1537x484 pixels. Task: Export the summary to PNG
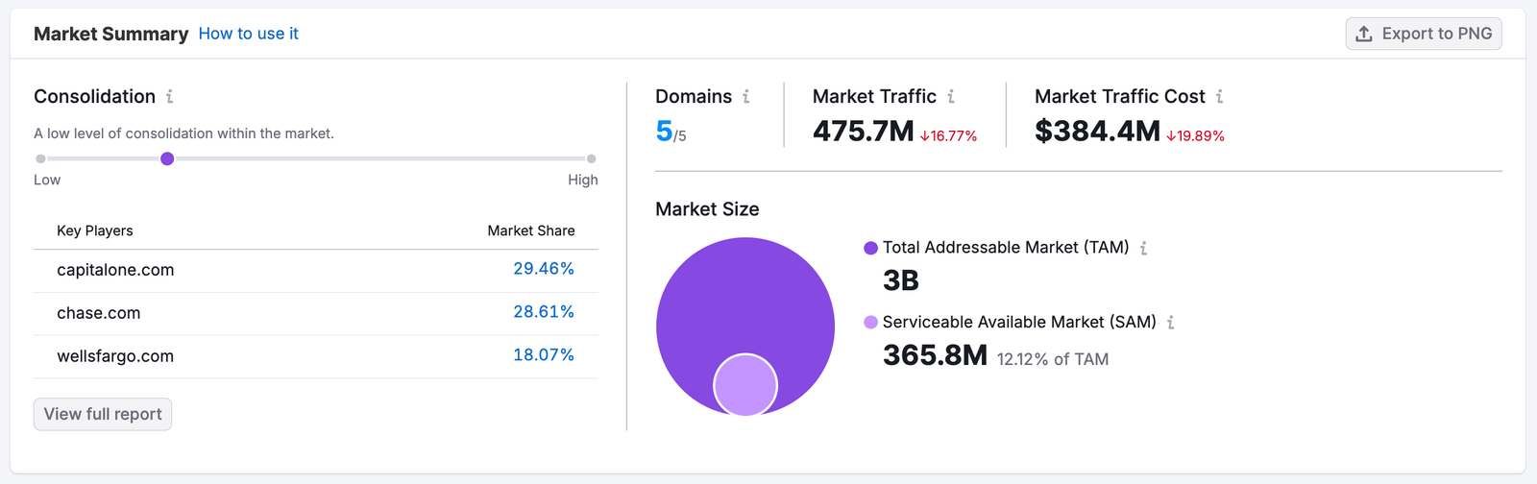(x=1424, y=34)
